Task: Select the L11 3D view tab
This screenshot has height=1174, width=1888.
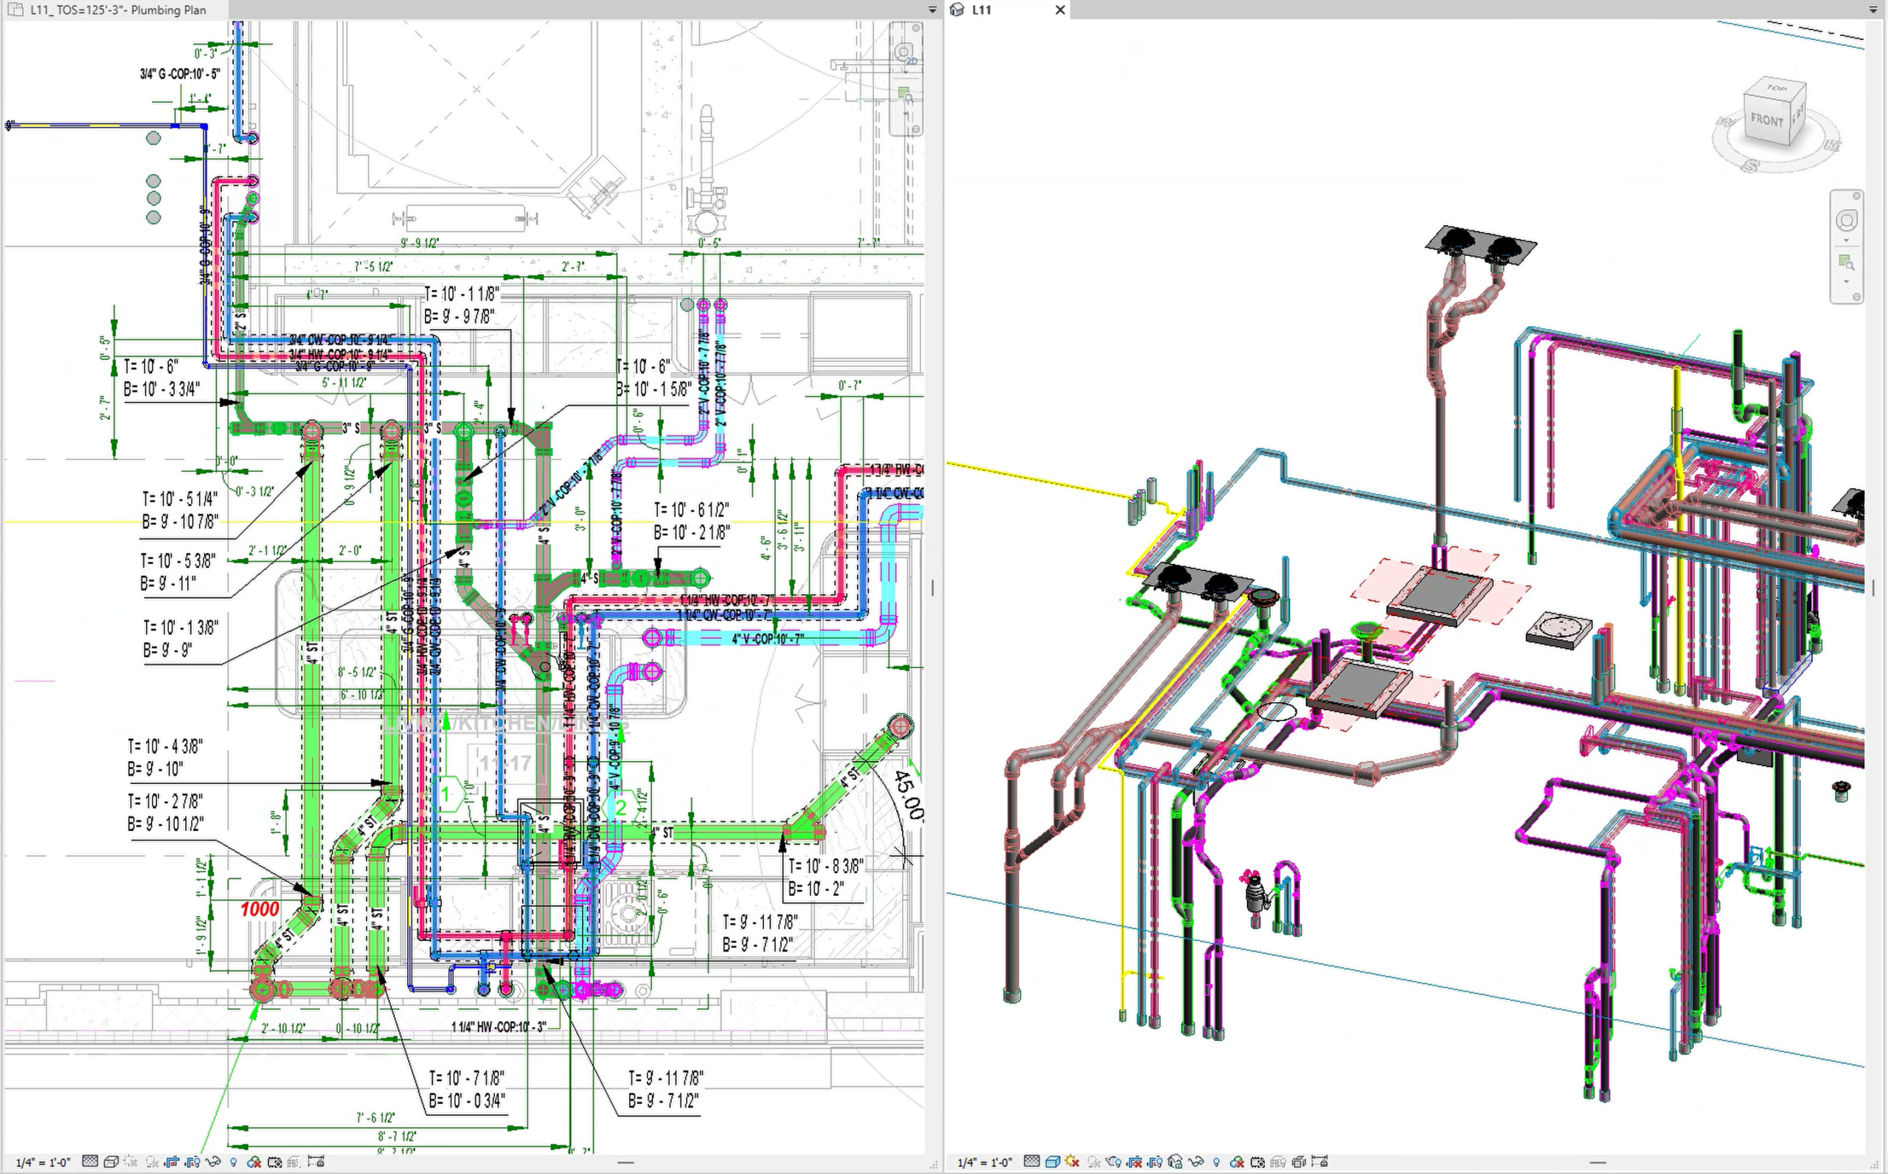Action: pos(982,10)
